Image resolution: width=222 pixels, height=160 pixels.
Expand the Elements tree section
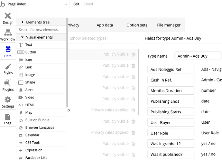23,22
